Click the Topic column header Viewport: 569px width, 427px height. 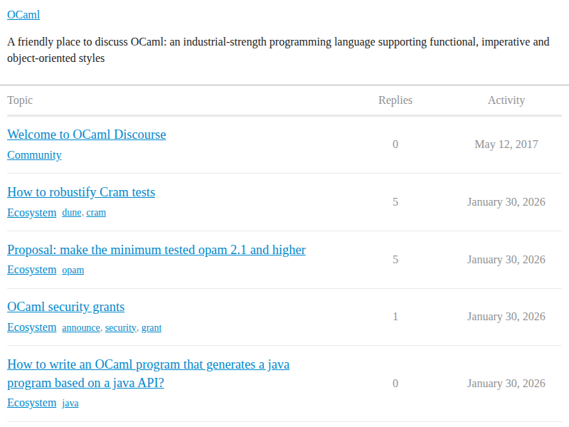coord(20,100)
